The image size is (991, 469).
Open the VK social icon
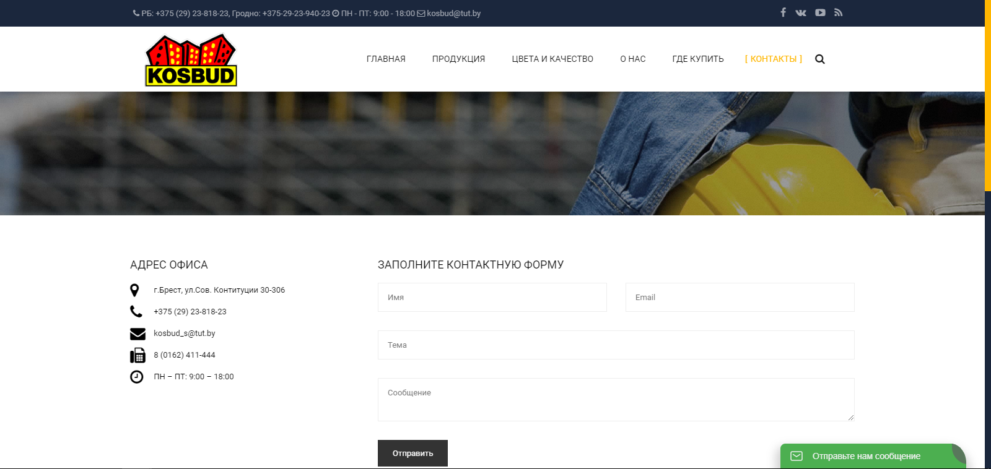pos(801,12)
